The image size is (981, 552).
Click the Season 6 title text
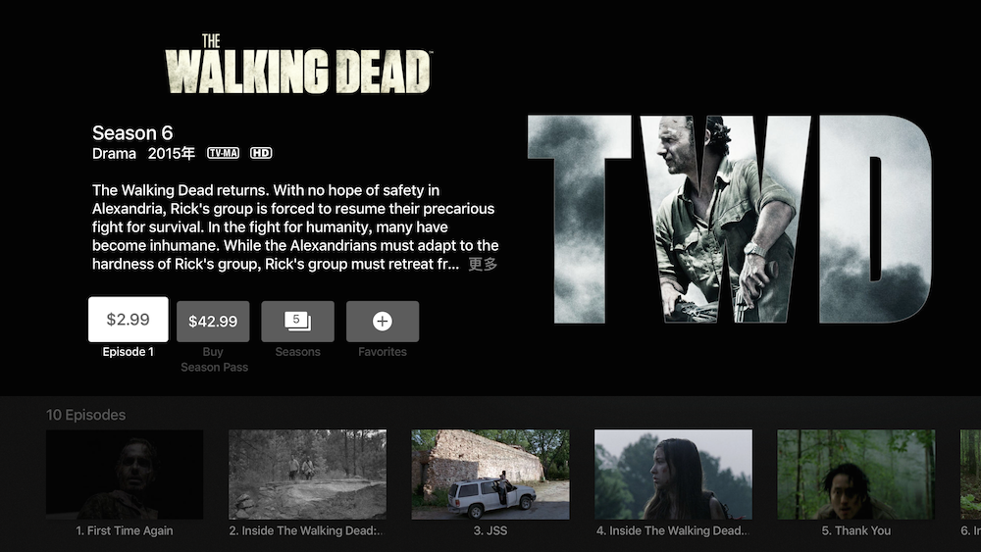point(132,132)
